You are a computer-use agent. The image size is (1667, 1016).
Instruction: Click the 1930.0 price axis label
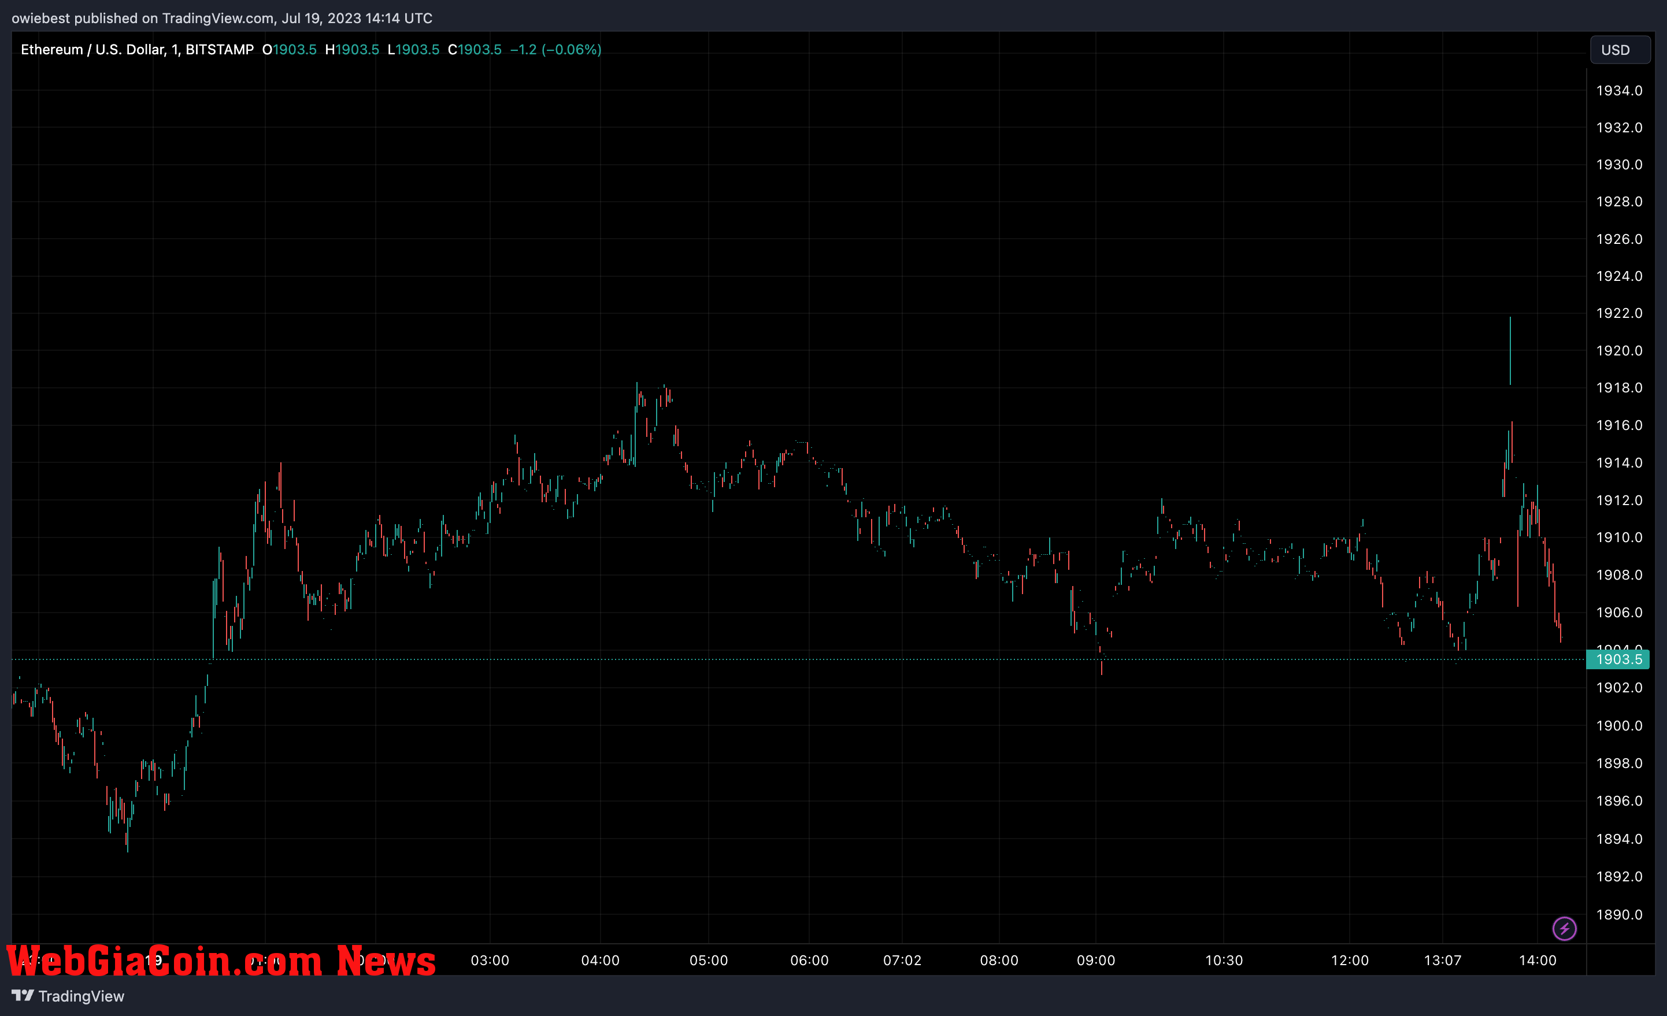pyautogui.click(x=1619, y=164)
